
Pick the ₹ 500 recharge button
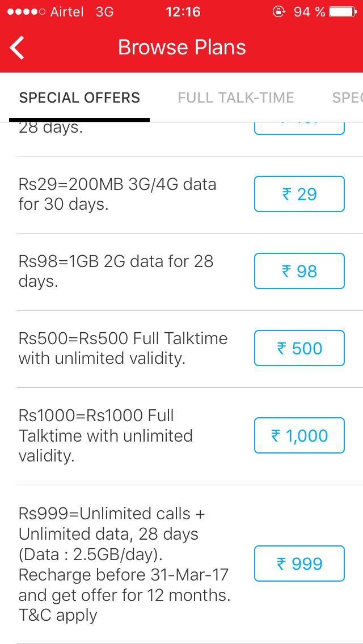click(299, 349)
